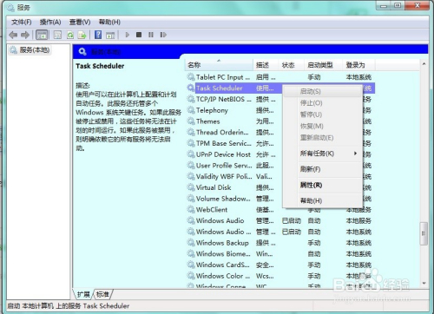Image resolution: width=434 pixels, height=314 pixels.
Task: Choose 属性(R) in the context menu
Action: pyautogui.click(x=323, y=185)
